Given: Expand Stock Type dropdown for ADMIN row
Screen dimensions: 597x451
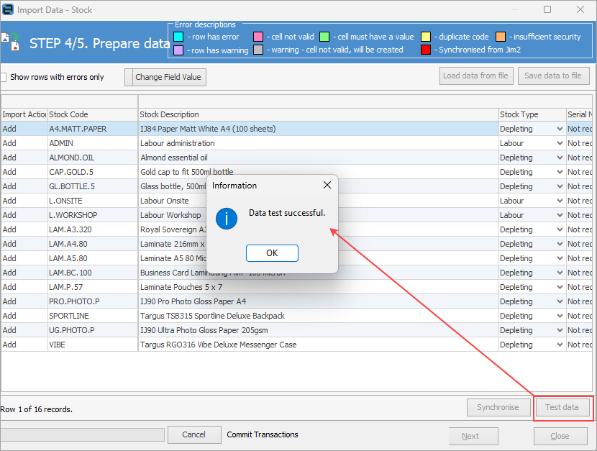Looking at the screenshot, I should pyautogui.click(x=560, y=143).
